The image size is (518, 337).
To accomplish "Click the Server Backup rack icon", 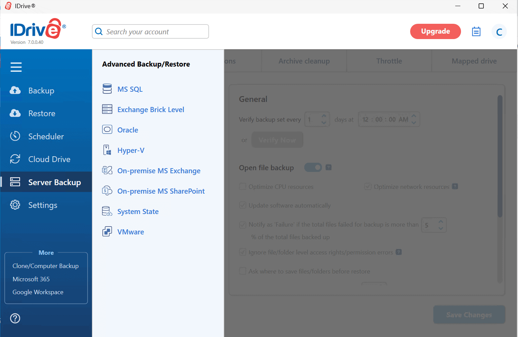I will click(15, 182).
